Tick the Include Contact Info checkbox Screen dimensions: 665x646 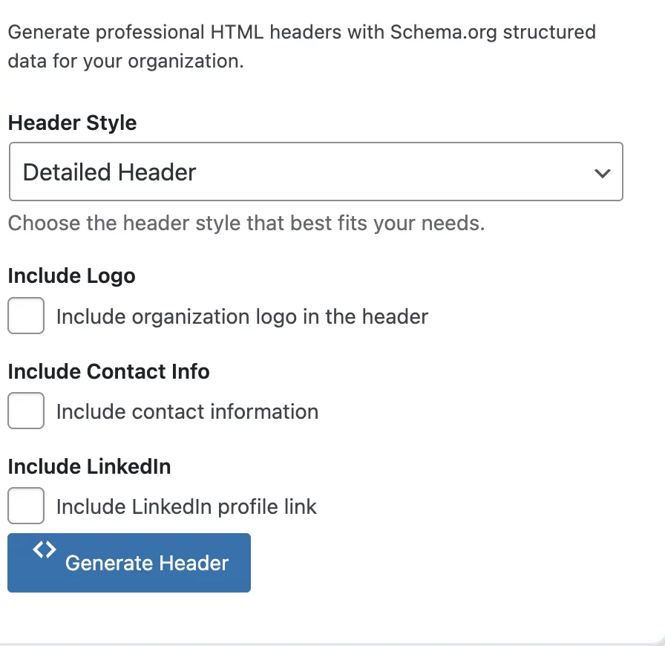(x=26, y=411)
